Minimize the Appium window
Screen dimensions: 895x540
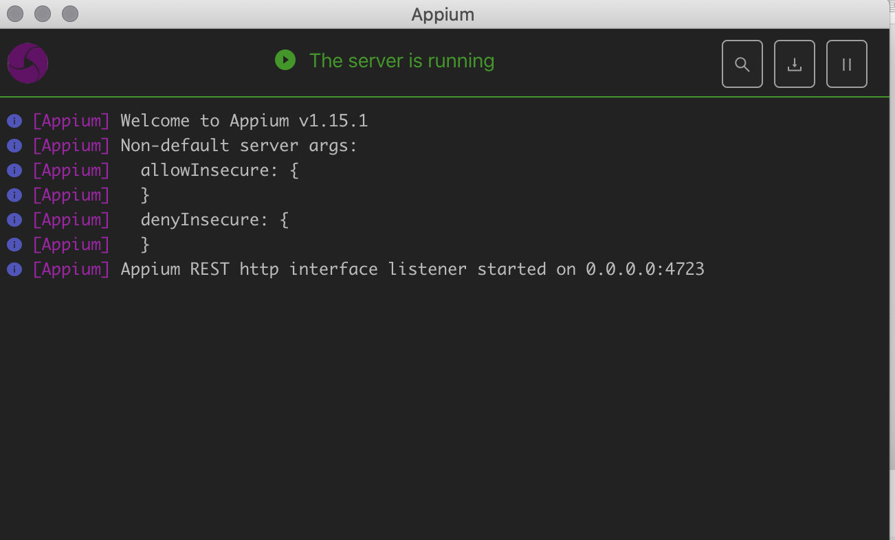[43, 13]
